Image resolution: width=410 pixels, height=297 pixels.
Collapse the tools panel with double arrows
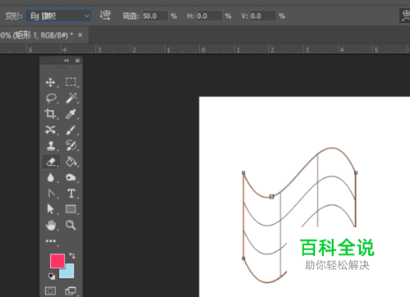coord(66,61)
